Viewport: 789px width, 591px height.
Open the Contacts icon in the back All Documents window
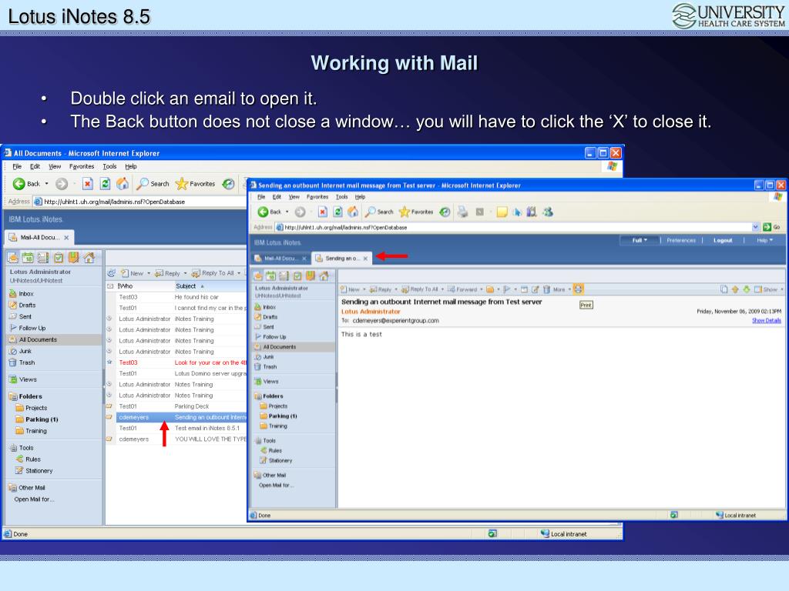pos(43,258)
